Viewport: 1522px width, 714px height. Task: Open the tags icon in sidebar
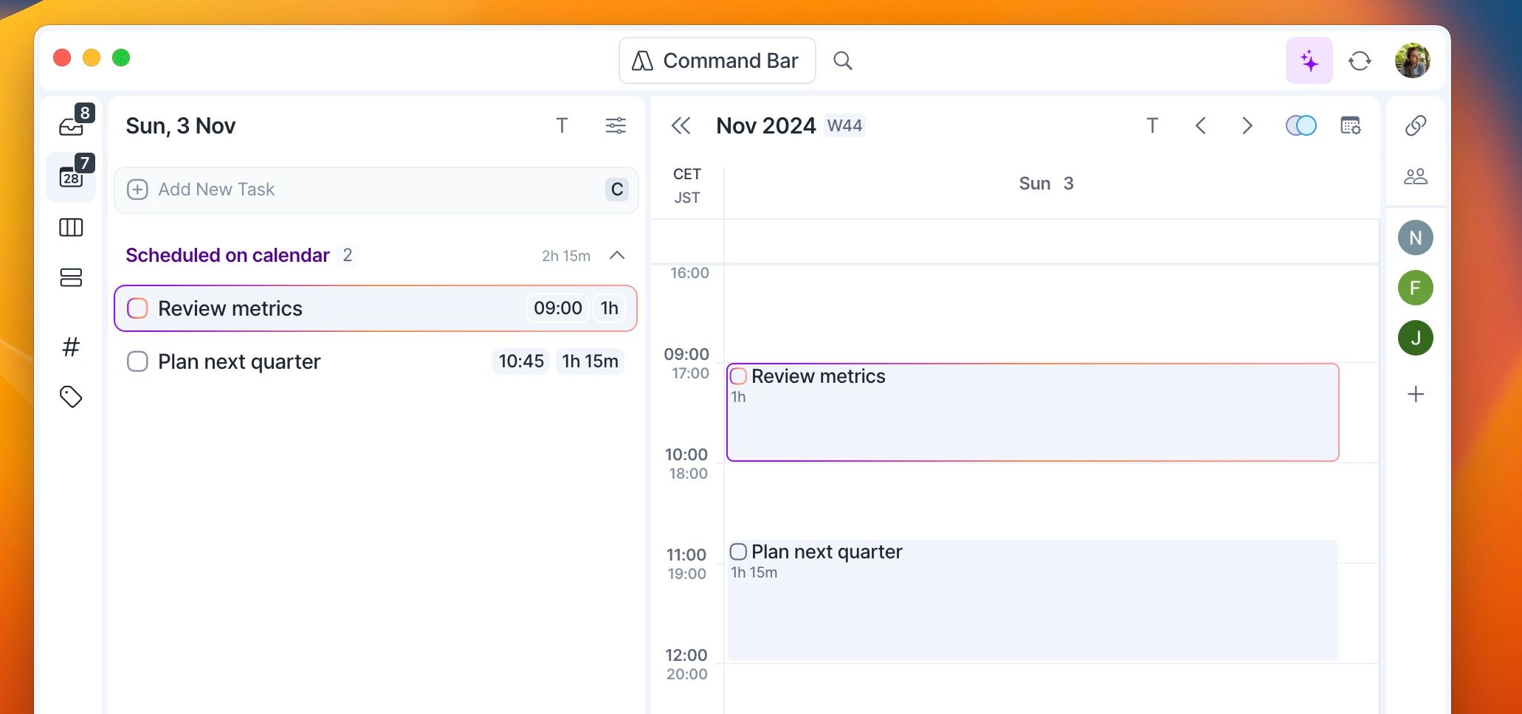click(71, 397)
